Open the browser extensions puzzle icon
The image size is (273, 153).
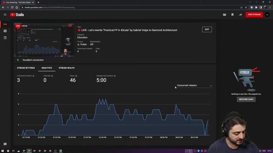click(x=256, y=8)
